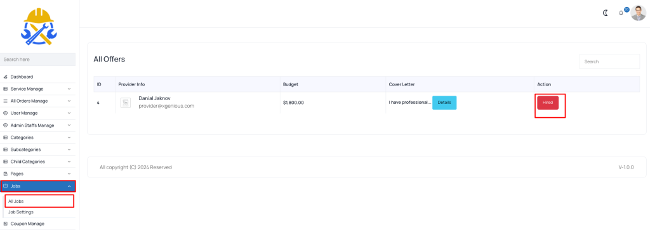Screen dimensions: 650x230
Task: Click the User Manage icon
Action: click(5, 113)
